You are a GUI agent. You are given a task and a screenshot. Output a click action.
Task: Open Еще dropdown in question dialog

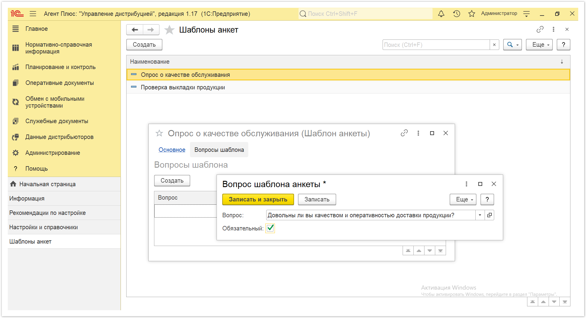pos(463,200)
